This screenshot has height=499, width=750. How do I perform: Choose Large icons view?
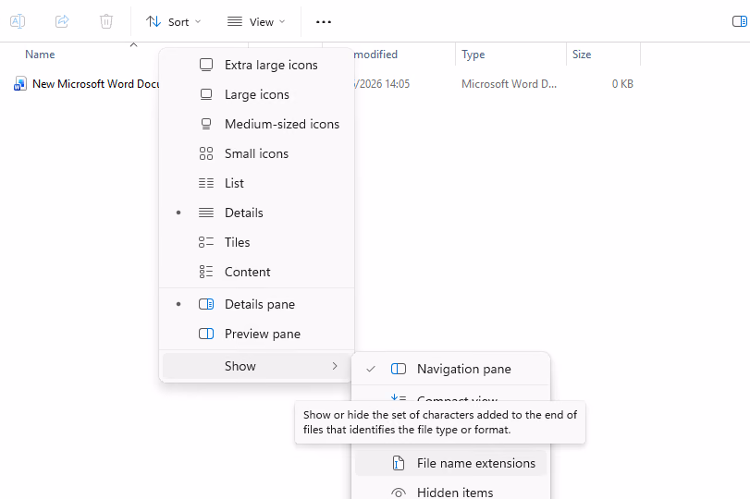click(256, 94)
